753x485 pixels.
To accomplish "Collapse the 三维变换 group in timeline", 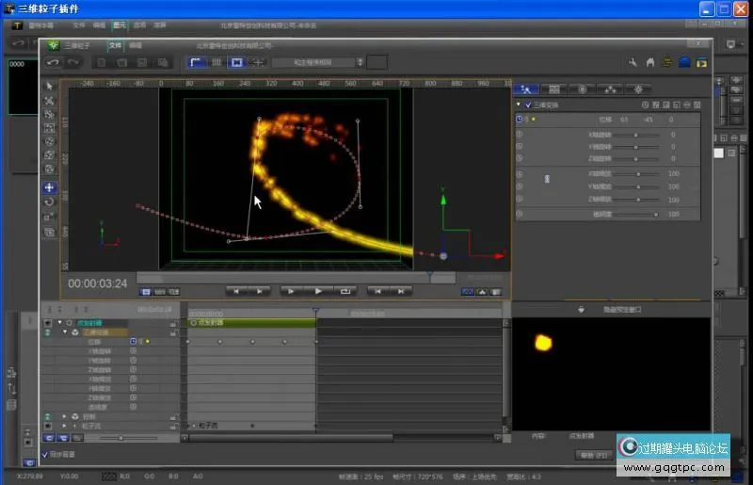I will coord(65,331).
